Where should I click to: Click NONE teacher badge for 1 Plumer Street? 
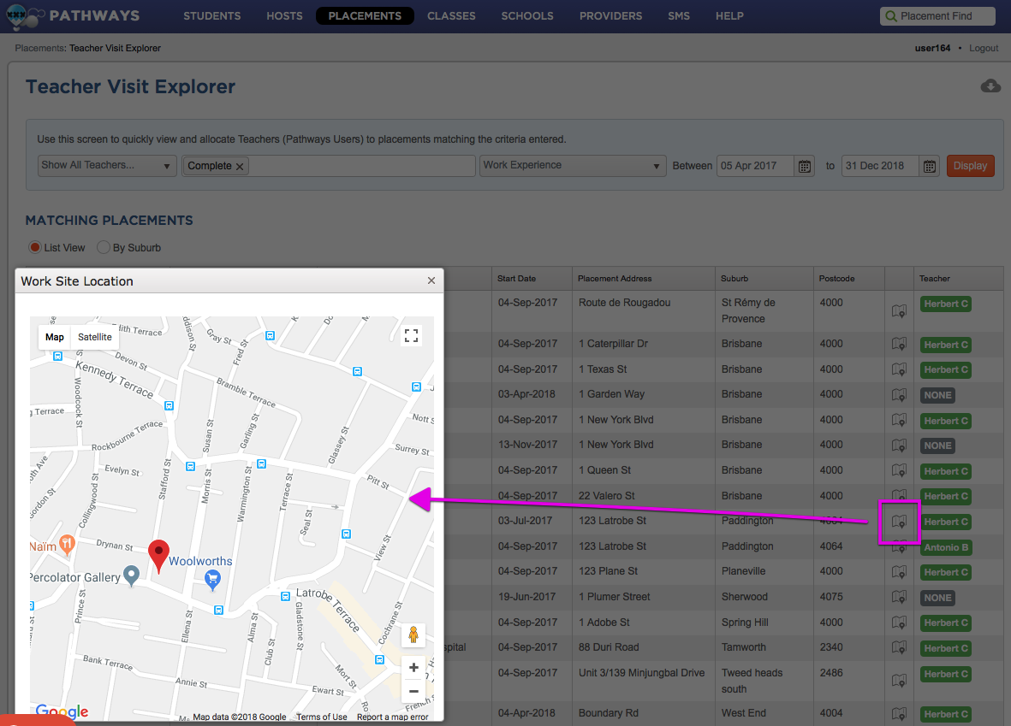(937, 598)
